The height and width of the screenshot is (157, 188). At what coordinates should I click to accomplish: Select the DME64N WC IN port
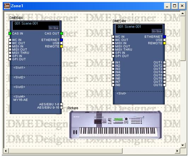(x=10, y=40)
